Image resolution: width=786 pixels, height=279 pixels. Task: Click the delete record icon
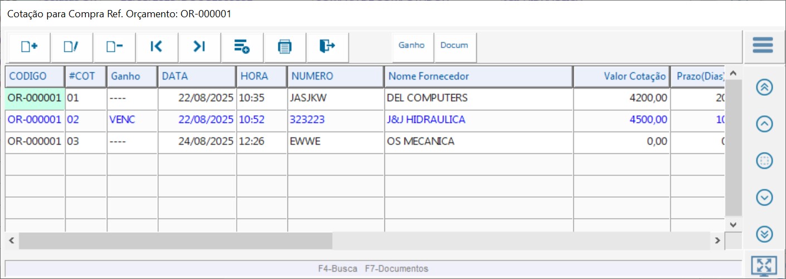click(114, 47)
